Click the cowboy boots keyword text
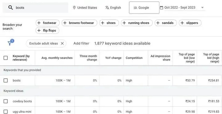222x114 pixels. 22,101
